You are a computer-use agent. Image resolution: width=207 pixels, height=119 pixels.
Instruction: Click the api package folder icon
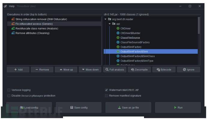coord(114,24)
